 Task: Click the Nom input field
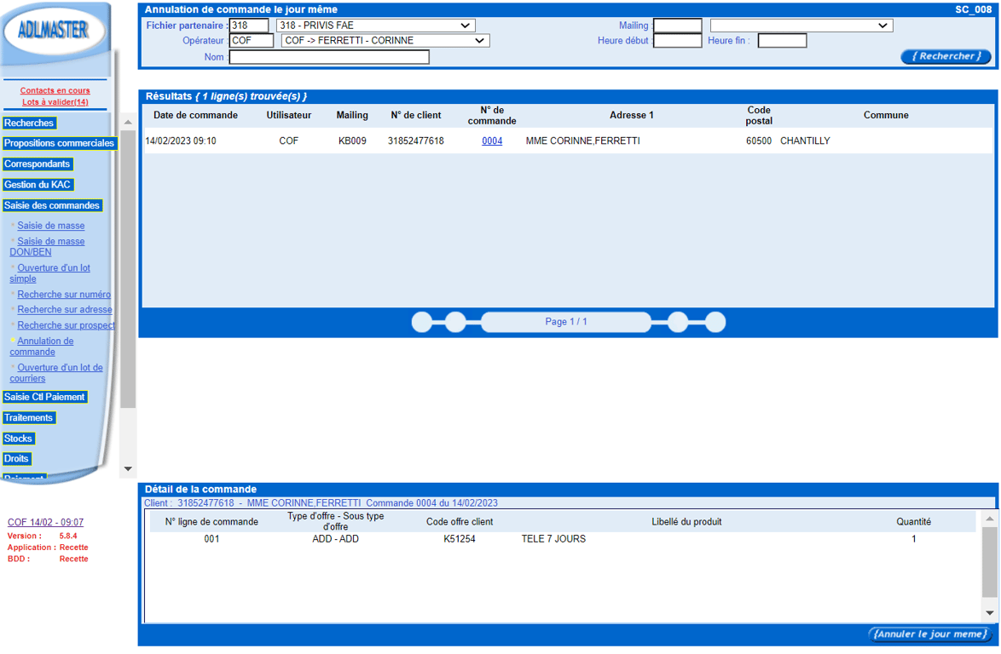pyautogui.click(x=329, y=57)
